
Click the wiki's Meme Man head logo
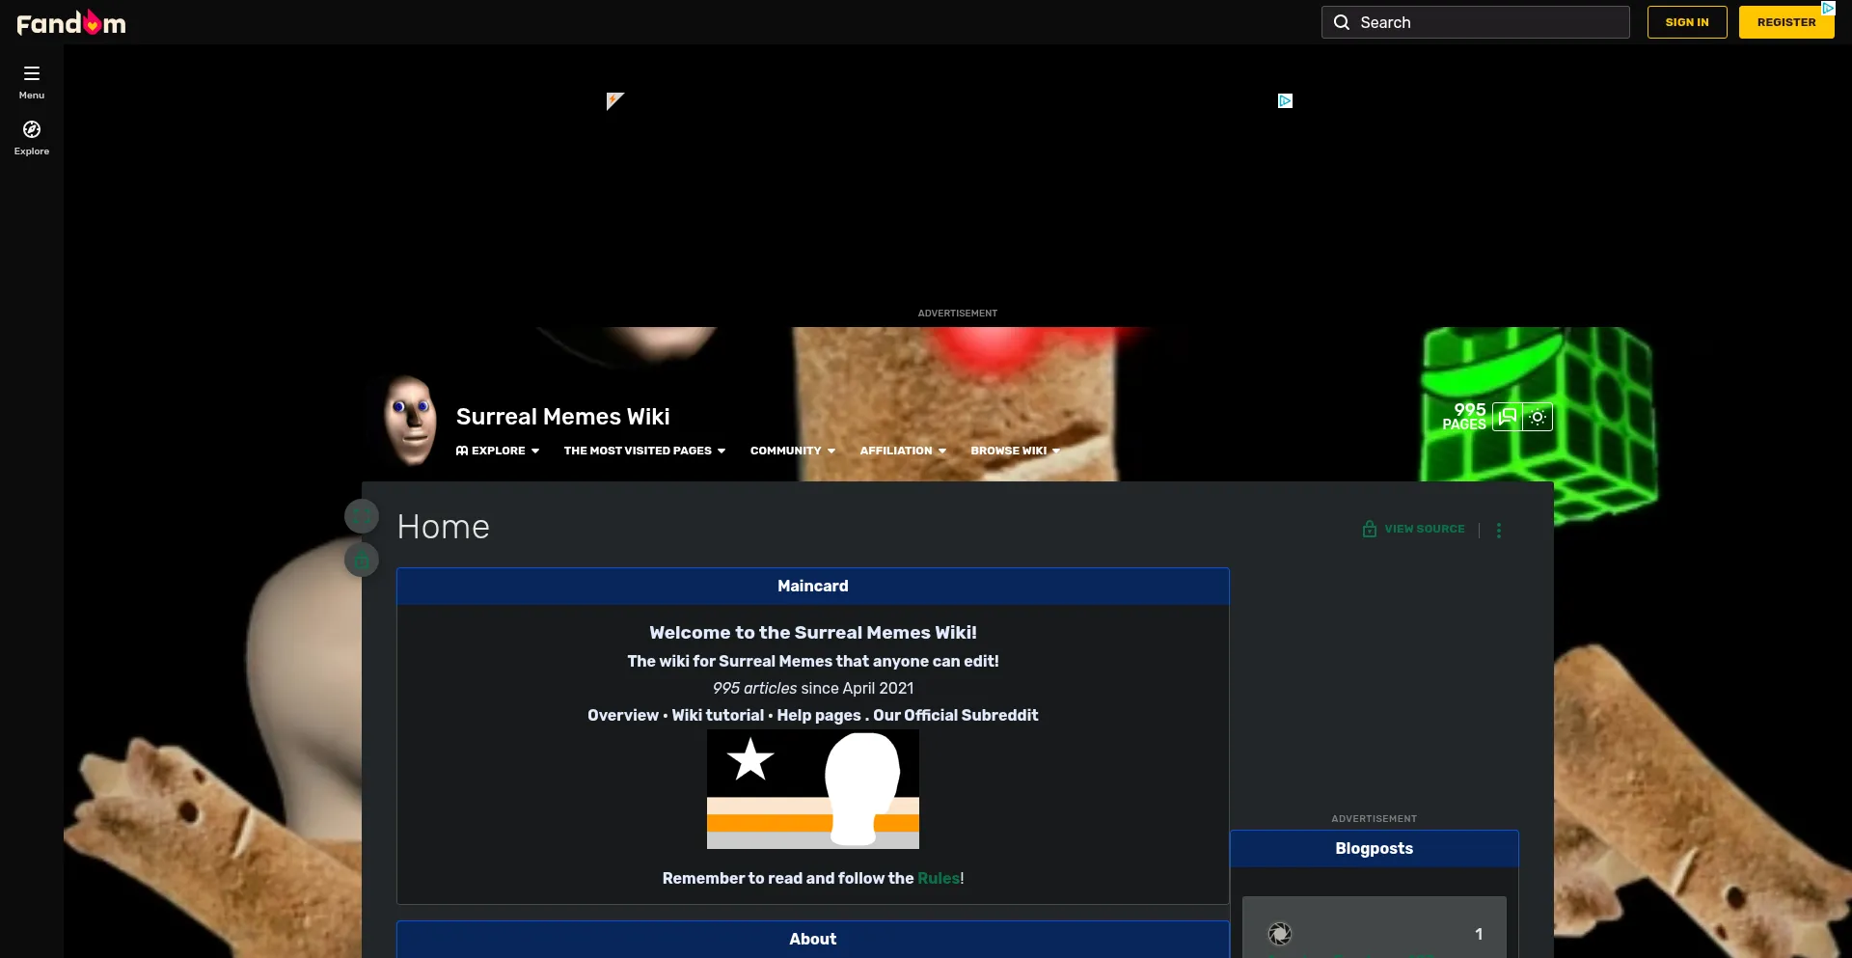point(411,421)
